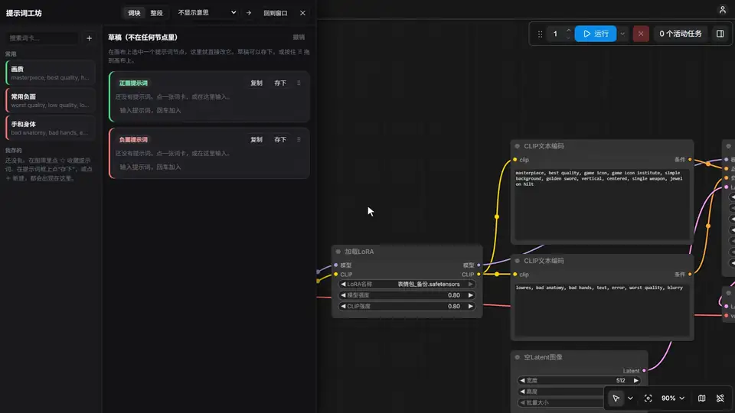This screenshot has height=413, width=735.
Task: Decrease 批量大小 with the left arrow
Action: (522, 403)
